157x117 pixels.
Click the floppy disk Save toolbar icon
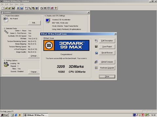pyautogui.click(x=13, y=8)
